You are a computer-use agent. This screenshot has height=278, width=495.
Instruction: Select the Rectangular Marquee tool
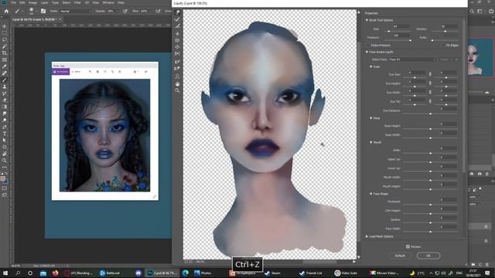pyautogui.click(x=5, y=33)
